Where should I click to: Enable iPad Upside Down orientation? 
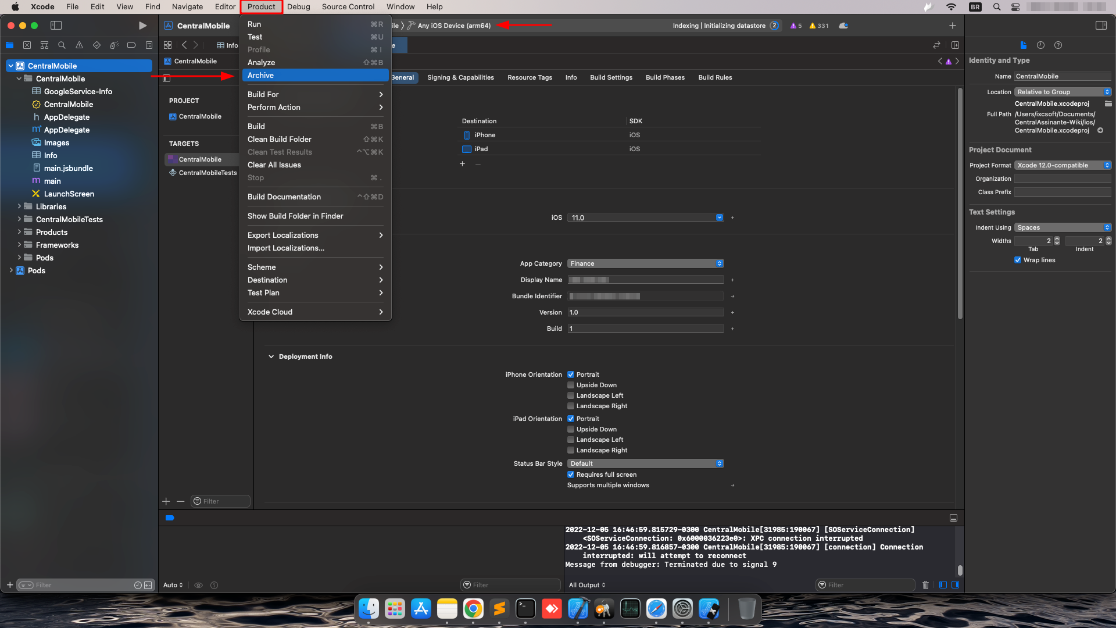point(571,429)
